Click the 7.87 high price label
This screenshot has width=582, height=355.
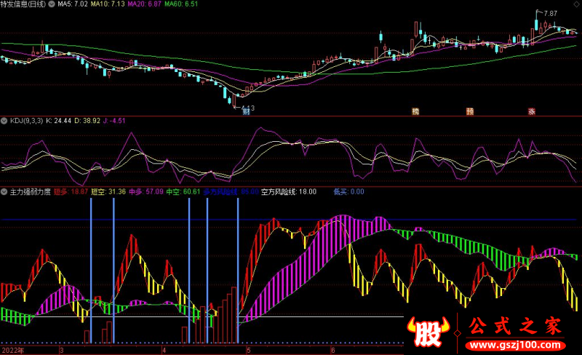(x=551, y=13)
